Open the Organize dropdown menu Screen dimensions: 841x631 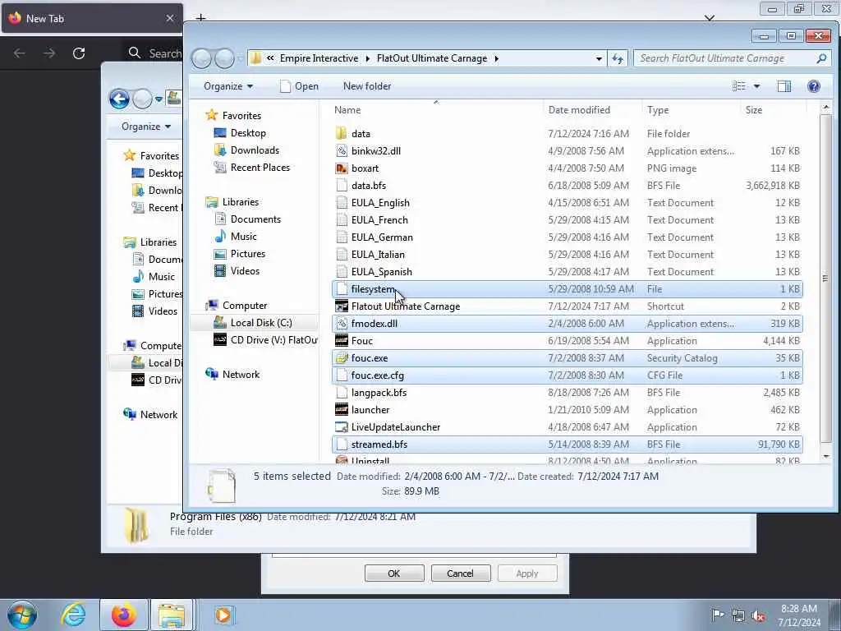coord(228,86)
